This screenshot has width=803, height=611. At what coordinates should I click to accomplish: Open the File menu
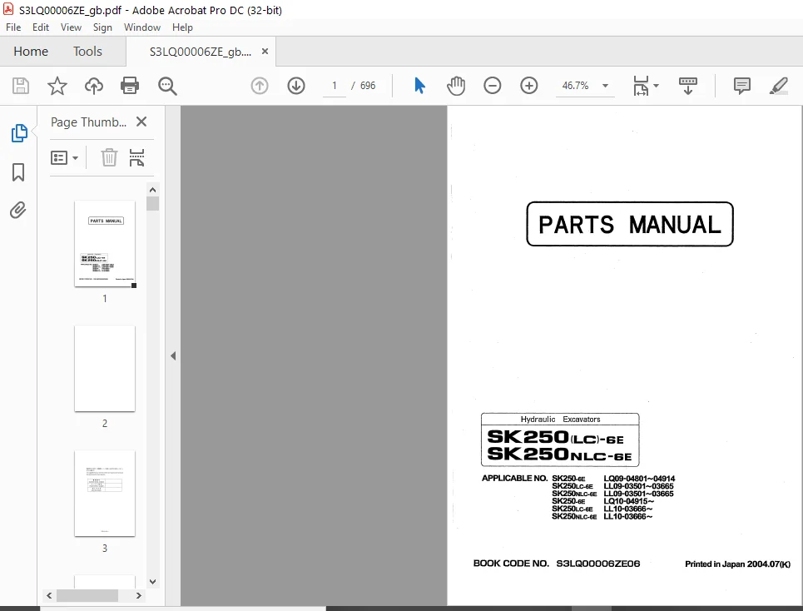[13, 27]
